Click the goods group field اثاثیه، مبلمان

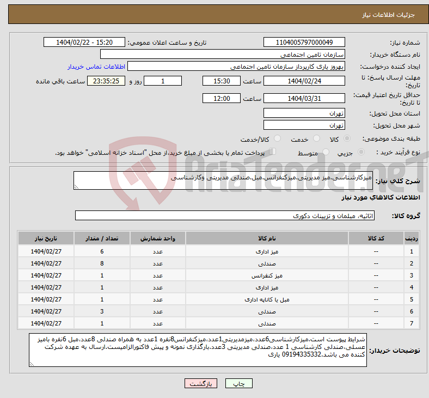(225, 215)
